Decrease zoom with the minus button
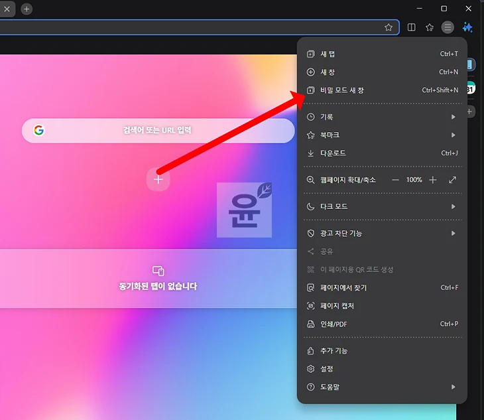484x420 pixels. point(395,180)
